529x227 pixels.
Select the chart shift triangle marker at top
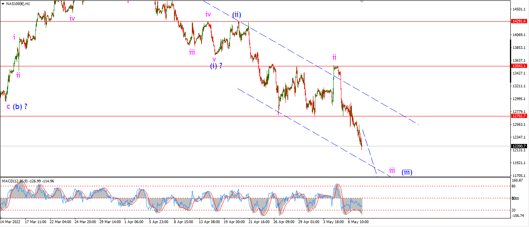click(x=362, y=1)
